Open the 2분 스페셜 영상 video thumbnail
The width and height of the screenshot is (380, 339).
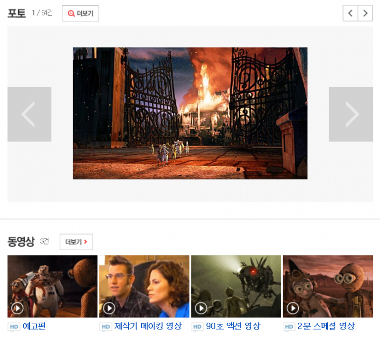pyautogui.click(x=328, y=286)
